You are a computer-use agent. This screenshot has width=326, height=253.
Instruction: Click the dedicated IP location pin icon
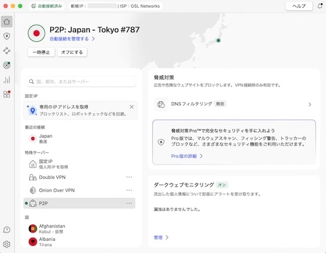(x=32, y=110)
